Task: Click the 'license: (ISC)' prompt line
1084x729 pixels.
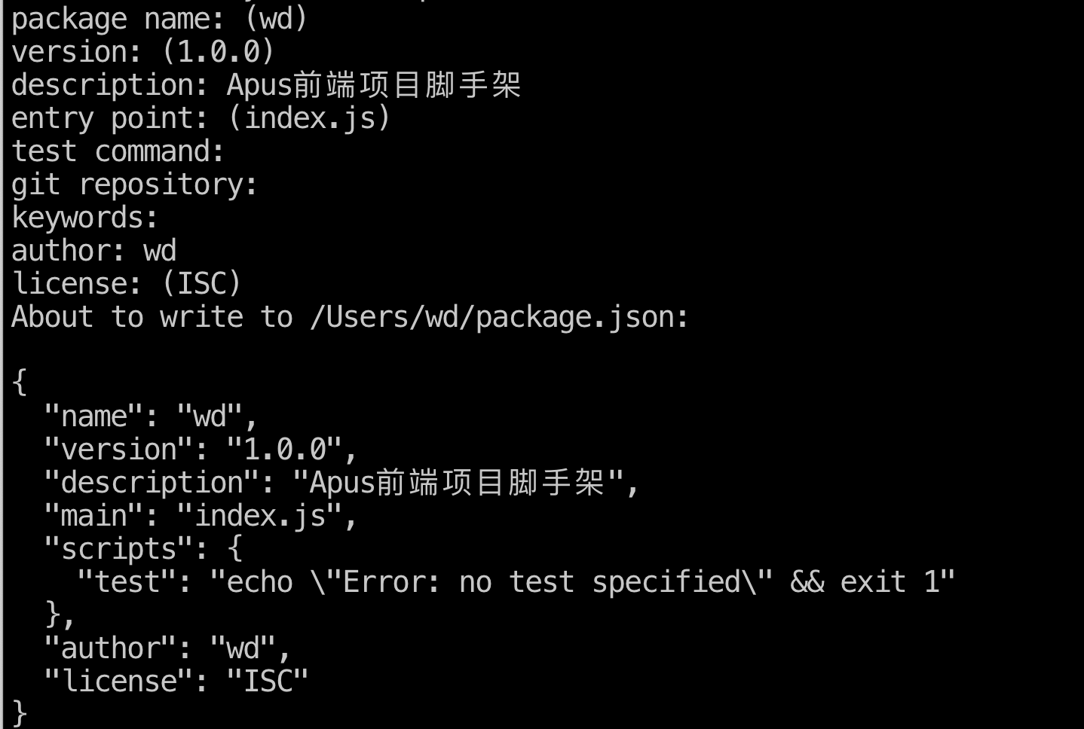Action: point(126,284)
